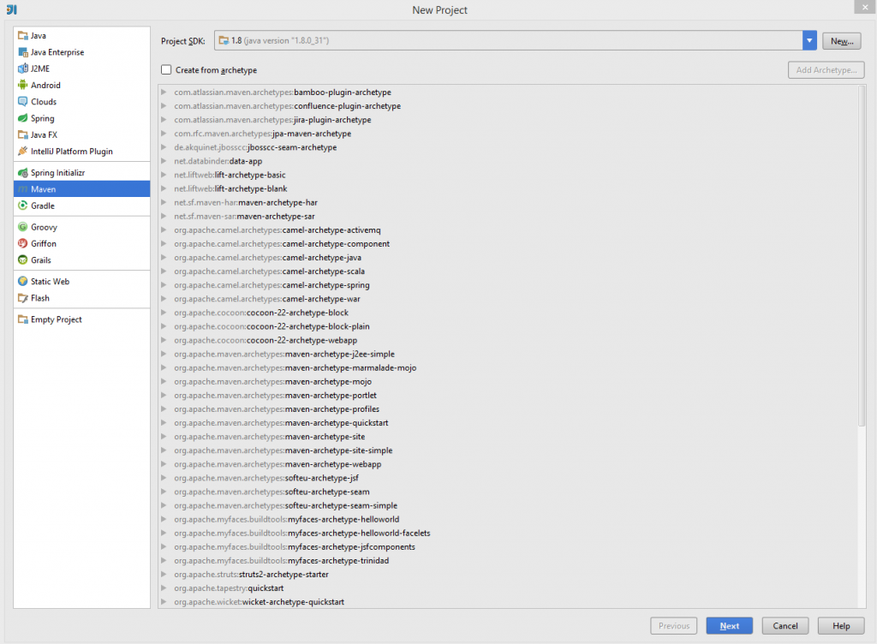The height and width of the screenshot is (644, 877).
Task: Select myfaces-archetype-helloworld-facelets row
Action: tap(508, 533)
